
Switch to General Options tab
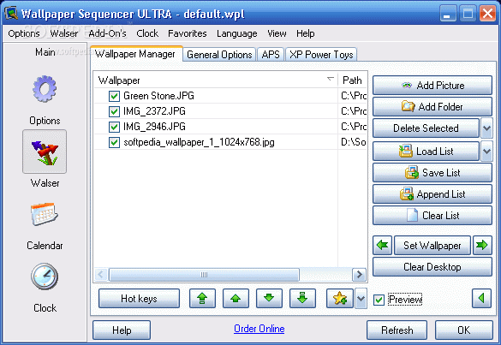219,55
